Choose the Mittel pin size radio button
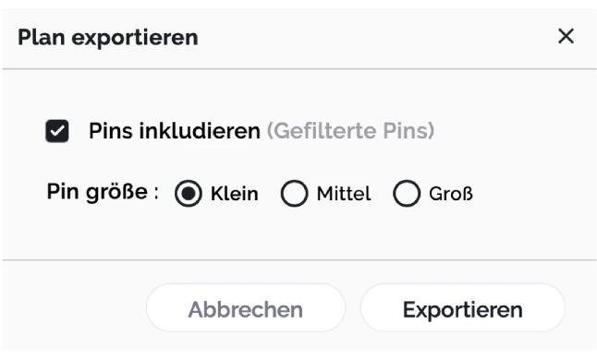This screenshot has height=360, width=597. click(294, 193)
